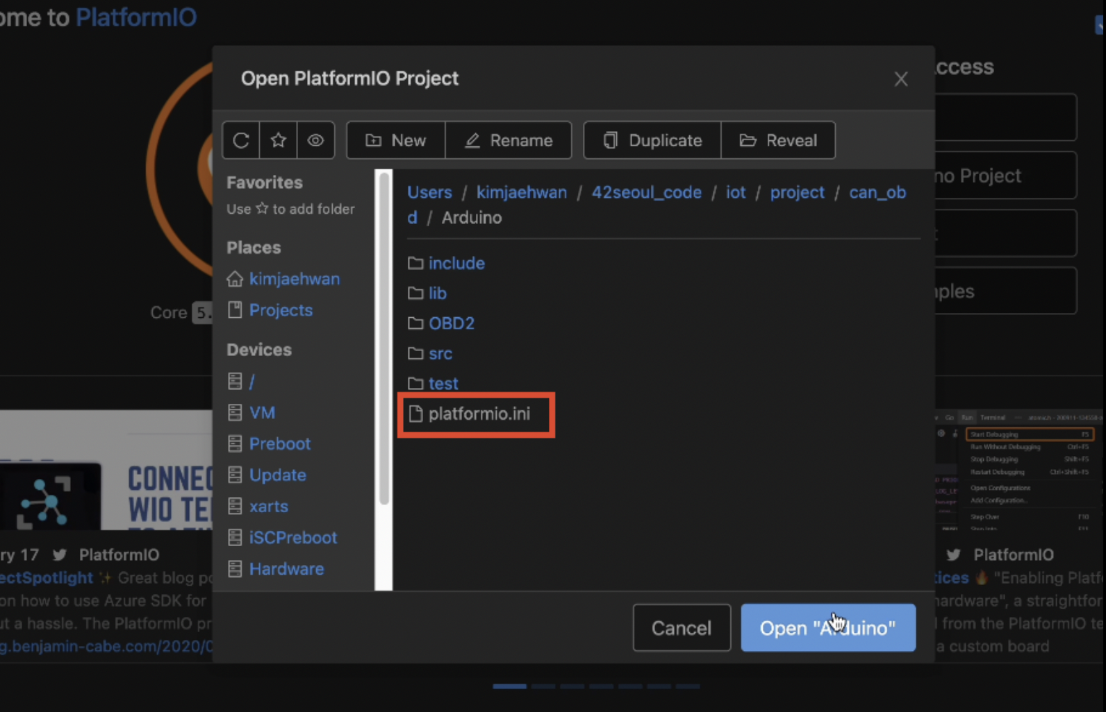
Task: Go to kimjaehwan home in Places
Action: click(295, 279)
